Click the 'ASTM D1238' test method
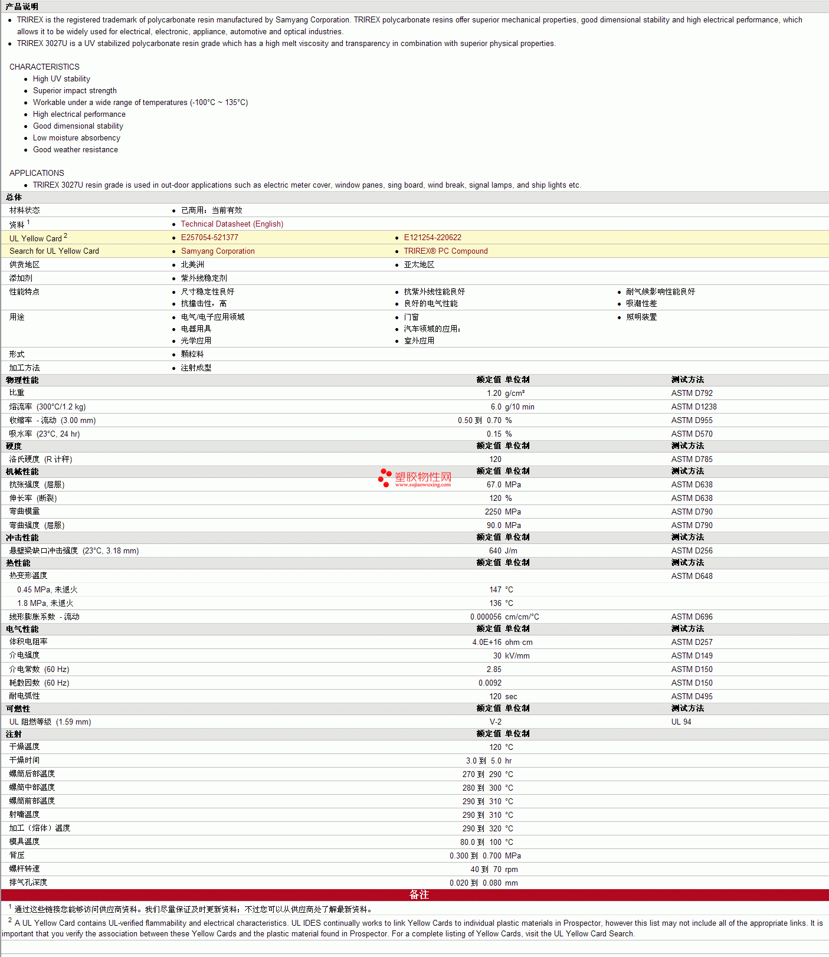The width and height of the screenshot is (829, 957). [694, 407]
